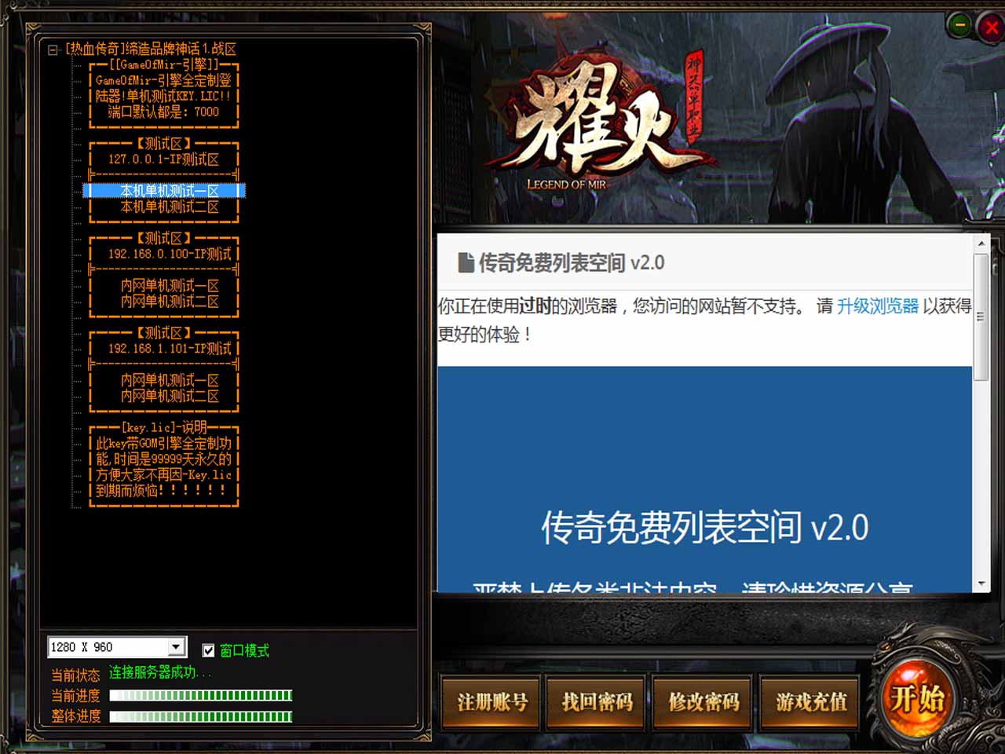Click 连接服务器成功 status text
Image resolution: width=1005 pixels, height=754 pixels.
[160, 672]
